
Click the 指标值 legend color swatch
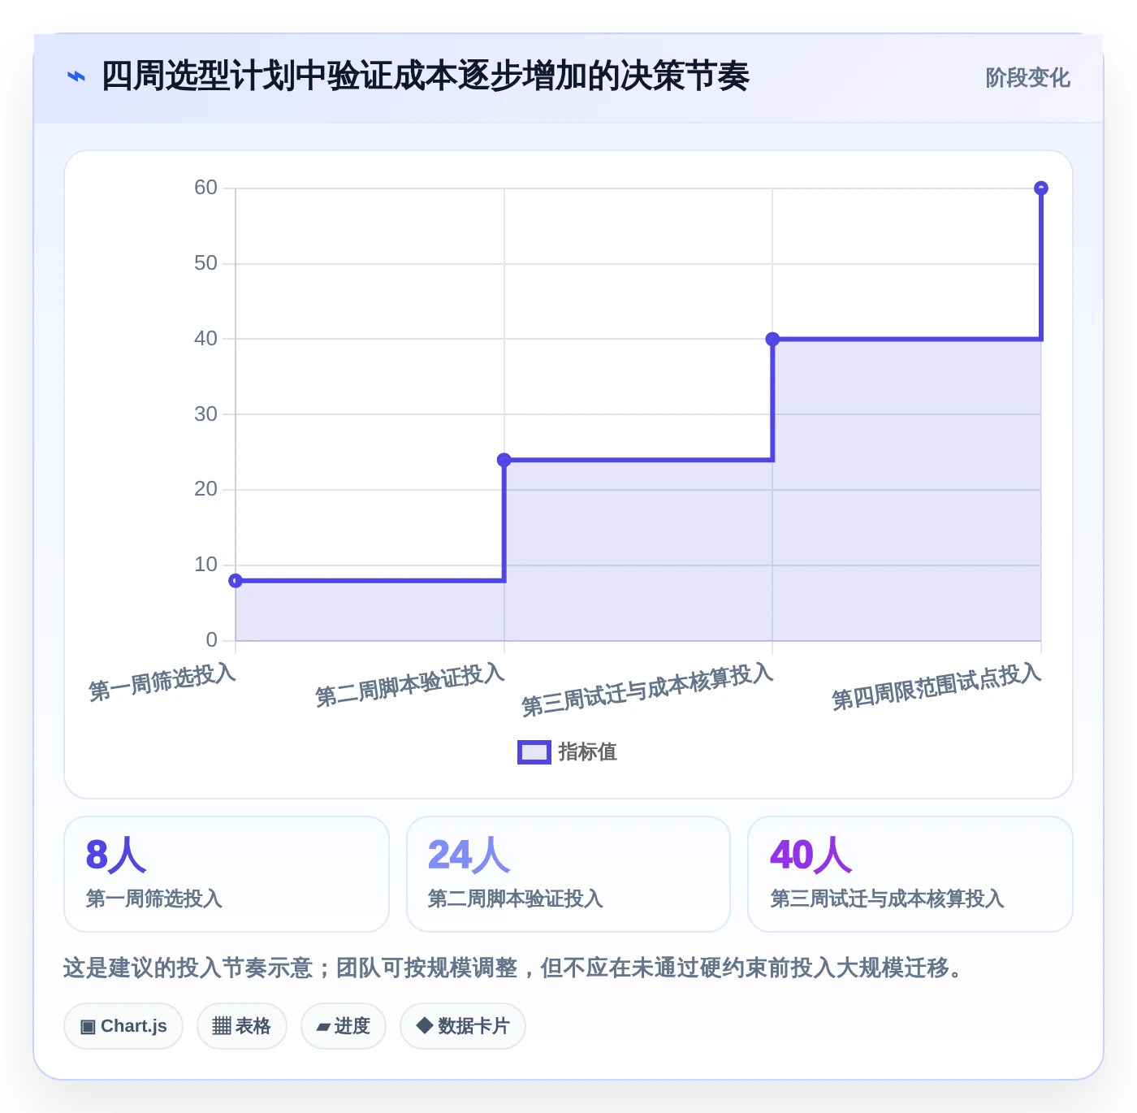(534, 752)
